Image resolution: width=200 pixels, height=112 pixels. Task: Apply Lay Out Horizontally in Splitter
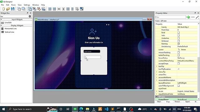coord(59,9)
